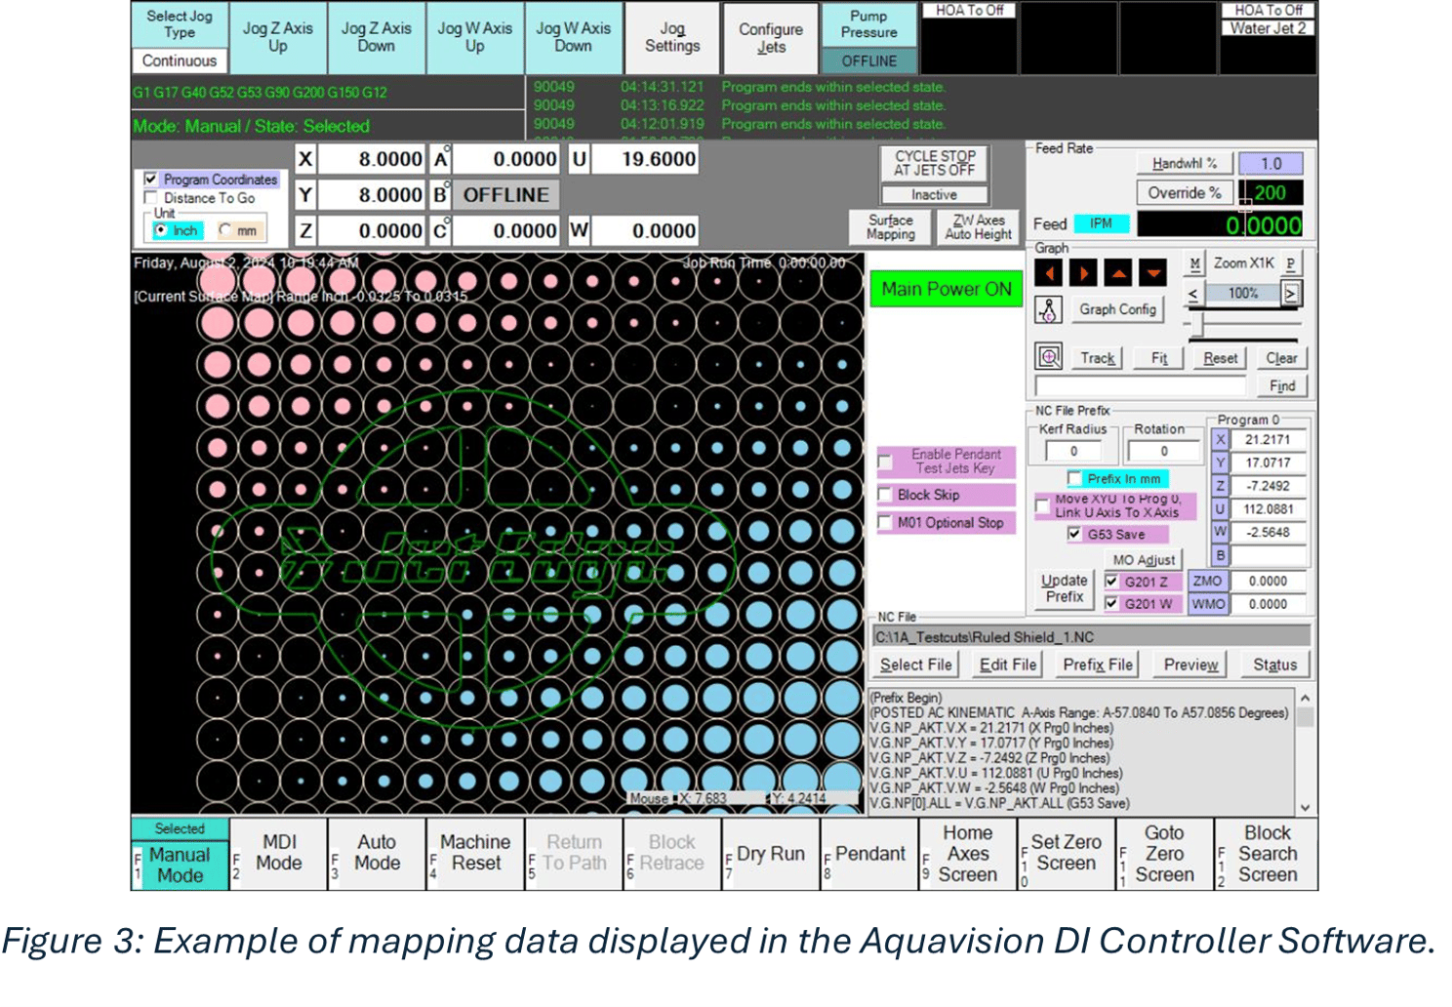Select the mm unit radio button

(x=225, y=230)
